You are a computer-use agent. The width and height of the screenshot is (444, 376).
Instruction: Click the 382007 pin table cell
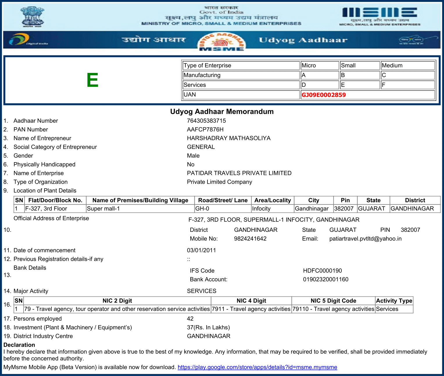pos(345,209)
